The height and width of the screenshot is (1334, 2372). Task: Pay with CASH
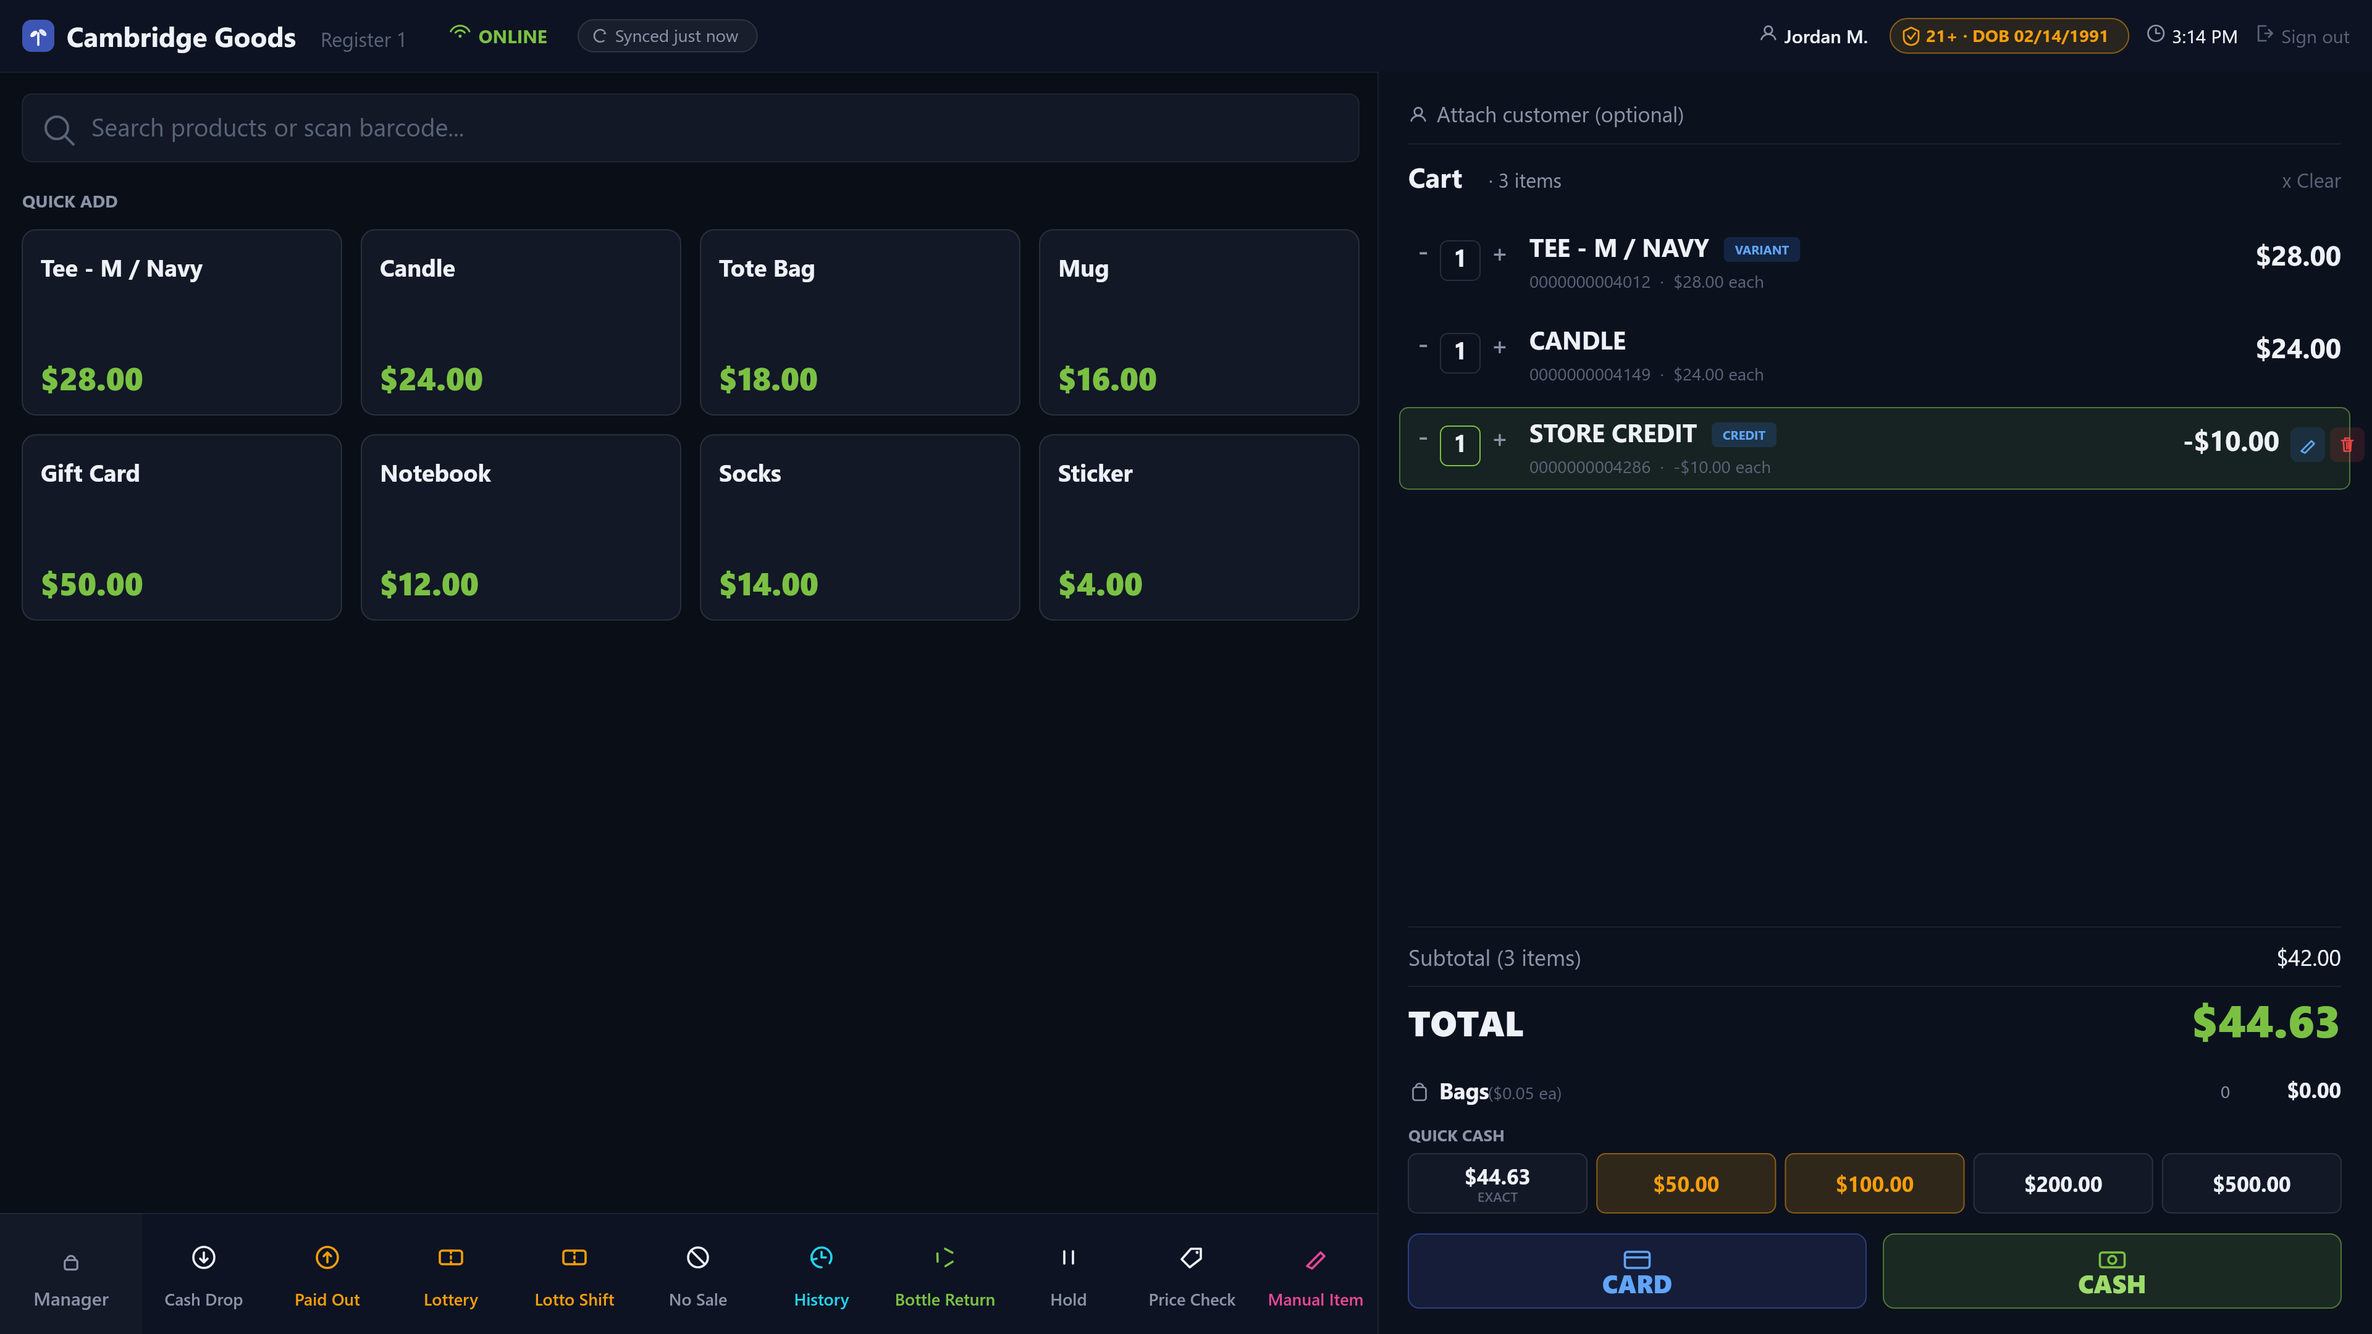click(2111, 1272)
